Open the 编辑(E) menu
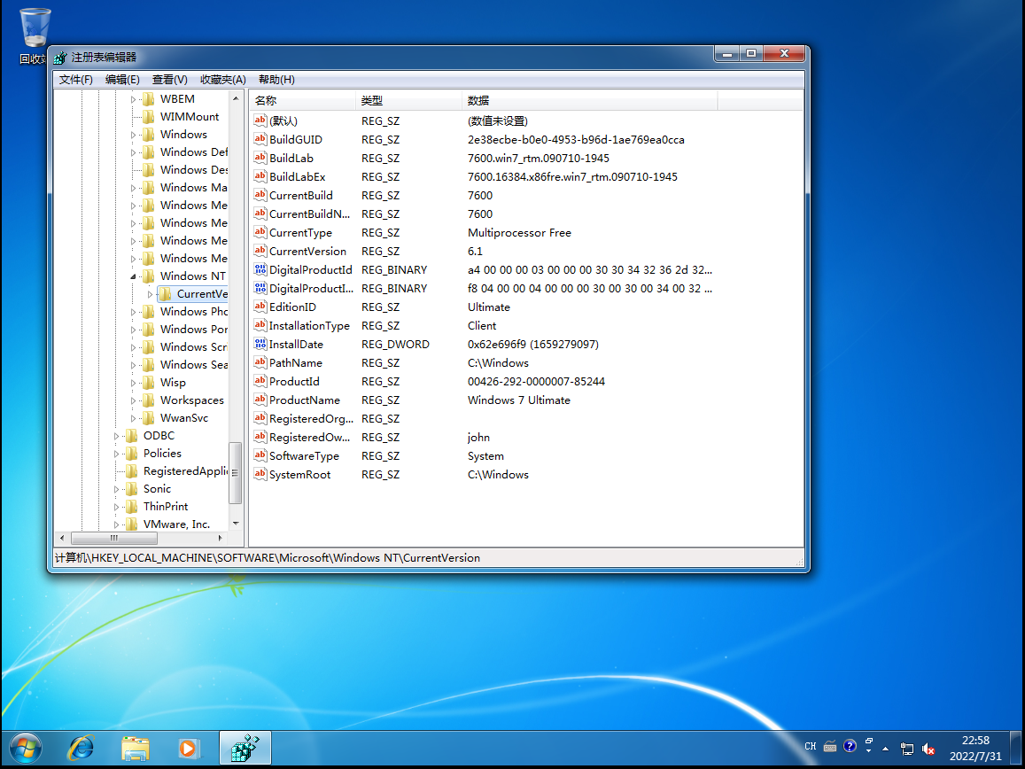Viewport: 1025px width, 769px height. point(122,79)
